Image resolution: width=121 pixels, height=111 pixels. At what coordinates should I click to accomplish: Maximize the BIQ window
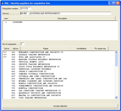coord(114,3)
